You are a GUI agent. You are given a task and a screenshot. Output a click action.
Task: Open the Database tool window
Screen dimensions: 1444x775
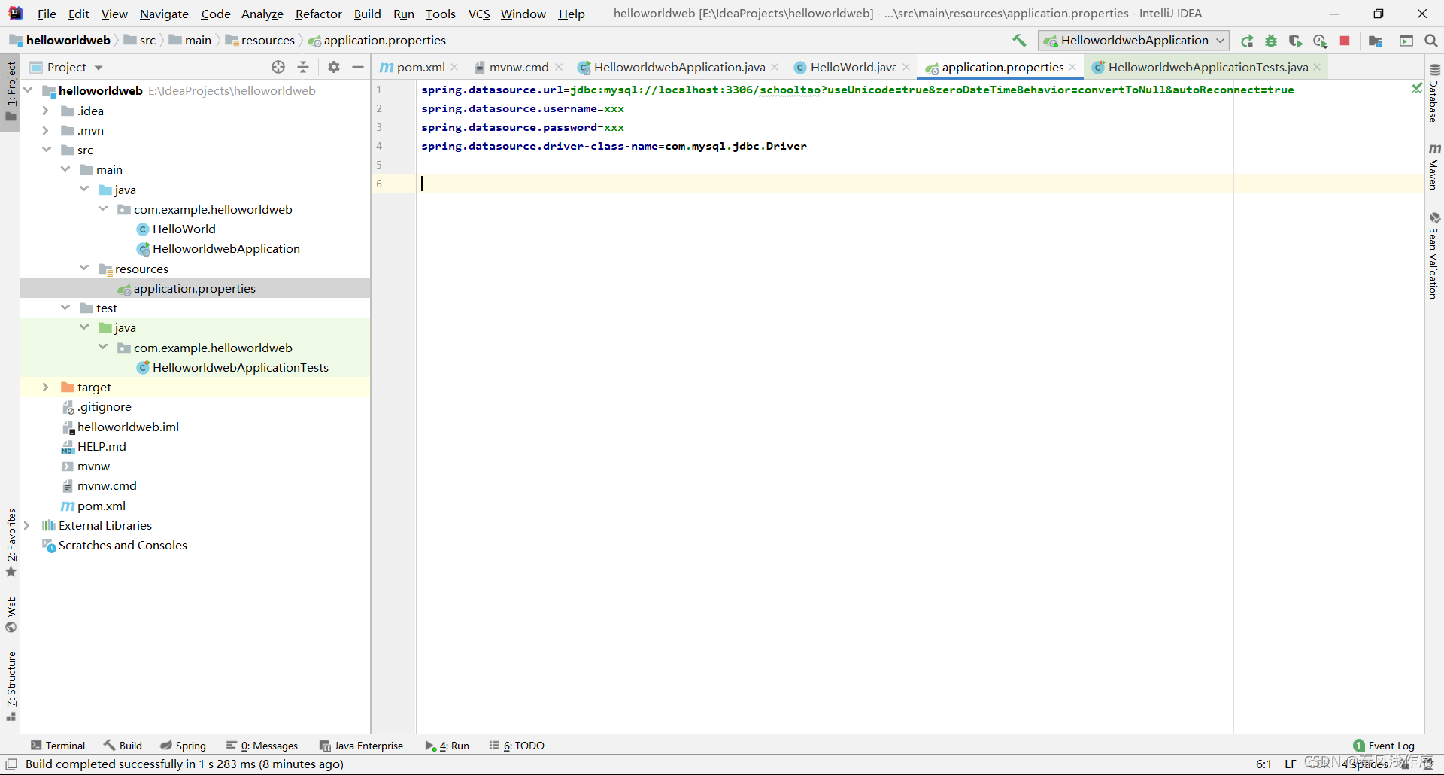coord(1434,94)
